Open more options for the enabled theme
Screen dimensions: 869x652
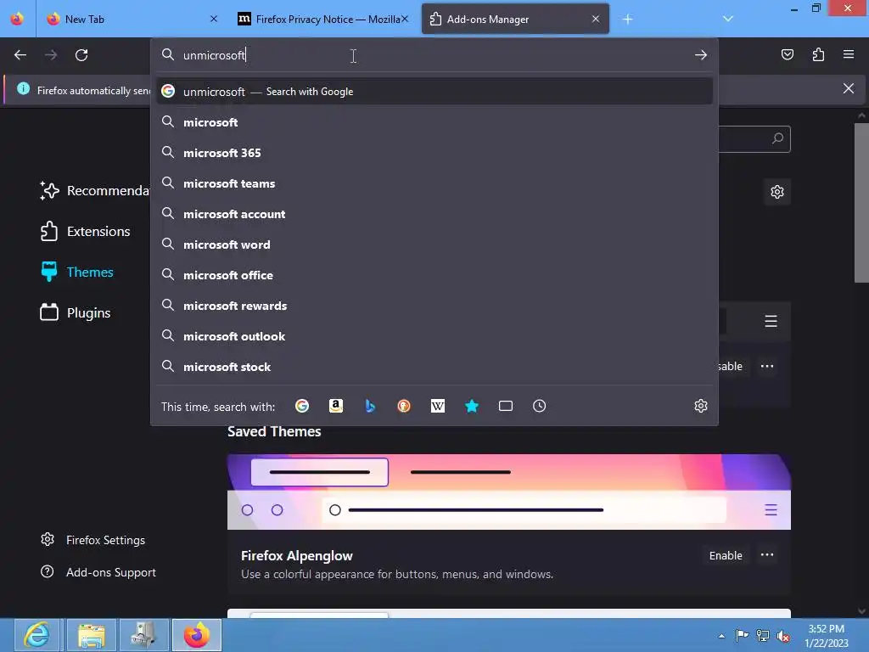767,366
